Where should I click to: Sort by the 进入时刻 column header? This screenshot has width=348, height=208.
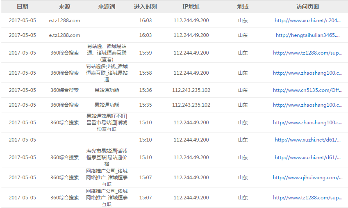pos(145,7)
